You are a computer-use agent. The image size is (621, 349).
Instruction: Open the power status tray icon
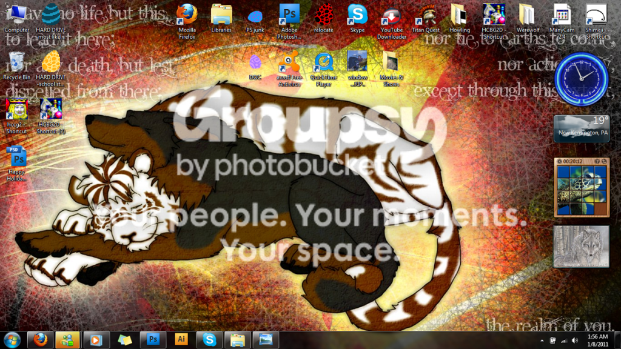click(552, 341)
